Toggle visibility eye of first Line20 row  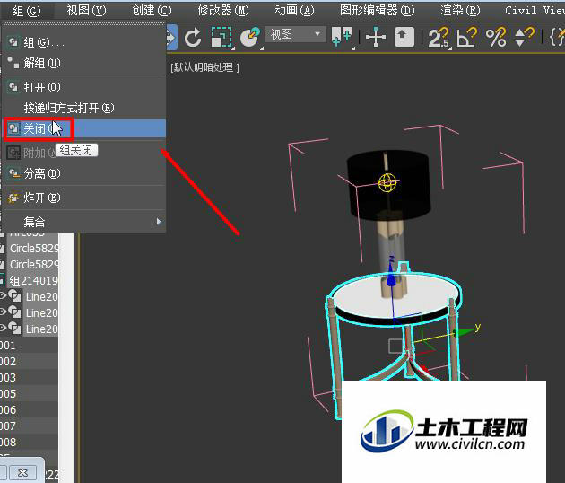point(3,295)
